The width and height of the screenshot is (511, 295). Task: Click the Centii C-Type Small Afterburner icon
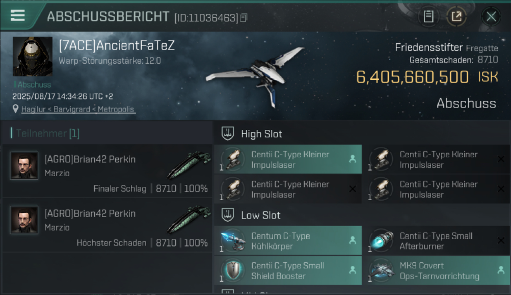pyautogui.click(x=381, y=241)
